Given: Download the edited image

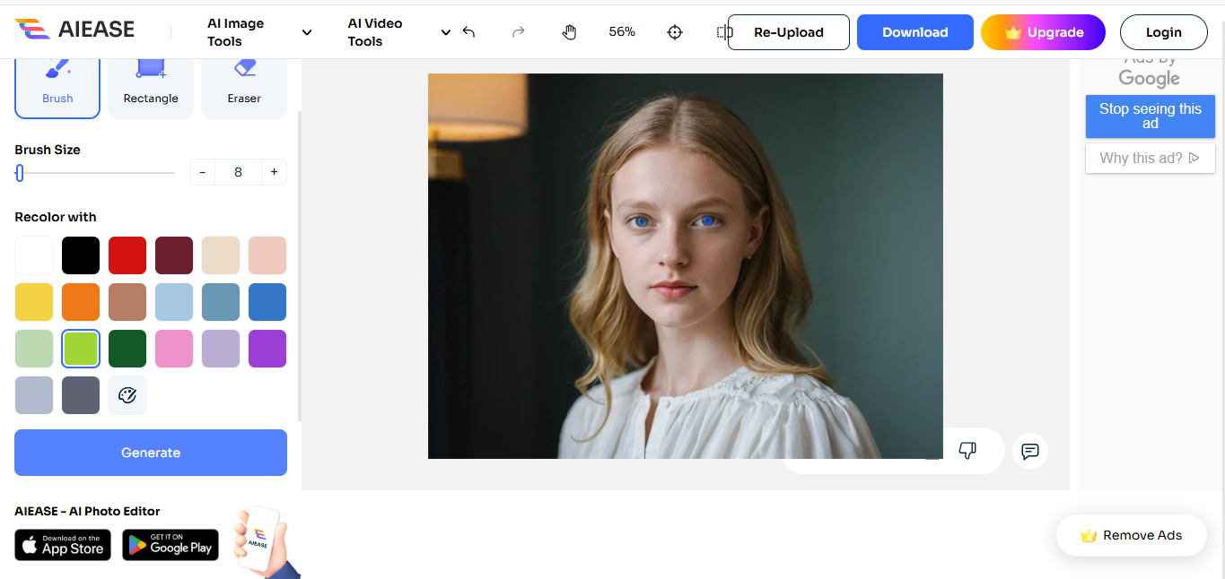Looking at the screenshot, I should (914, 31).
